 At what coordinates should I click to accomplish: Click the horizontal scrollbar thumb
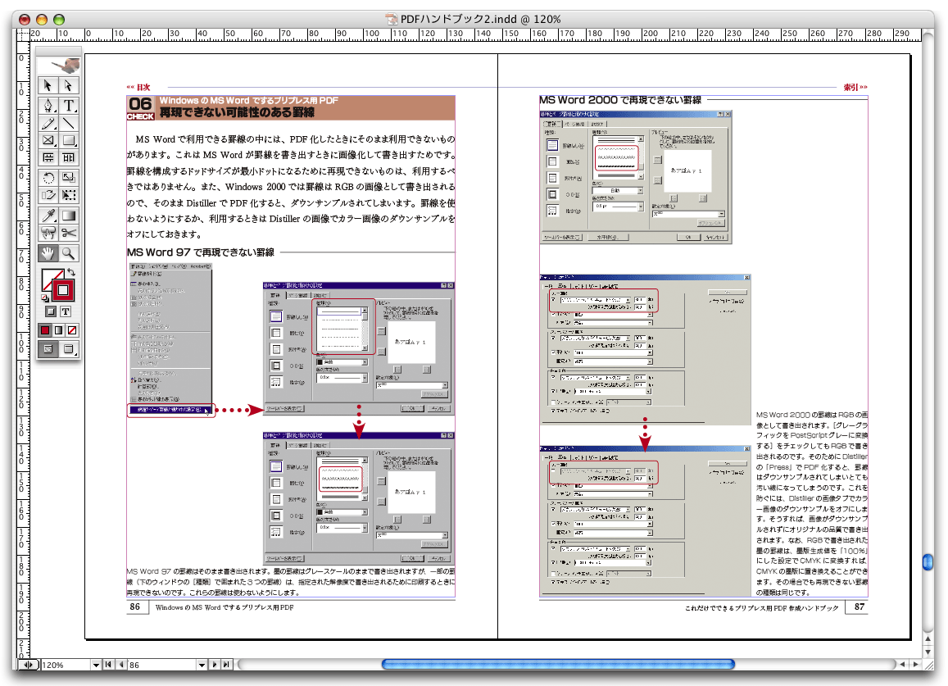tap(558, 664)
